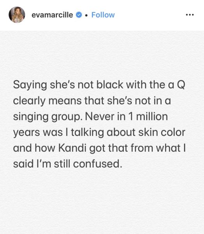
Task: Click the phrase "1 million" in the post
Action: [x=148, y=116]
